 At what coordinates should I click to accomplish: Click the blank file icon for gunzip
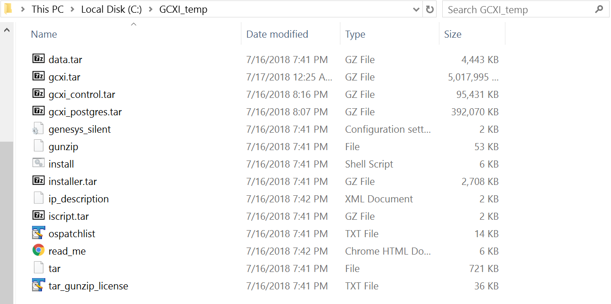pyautogui.click(x=38, y=146)
